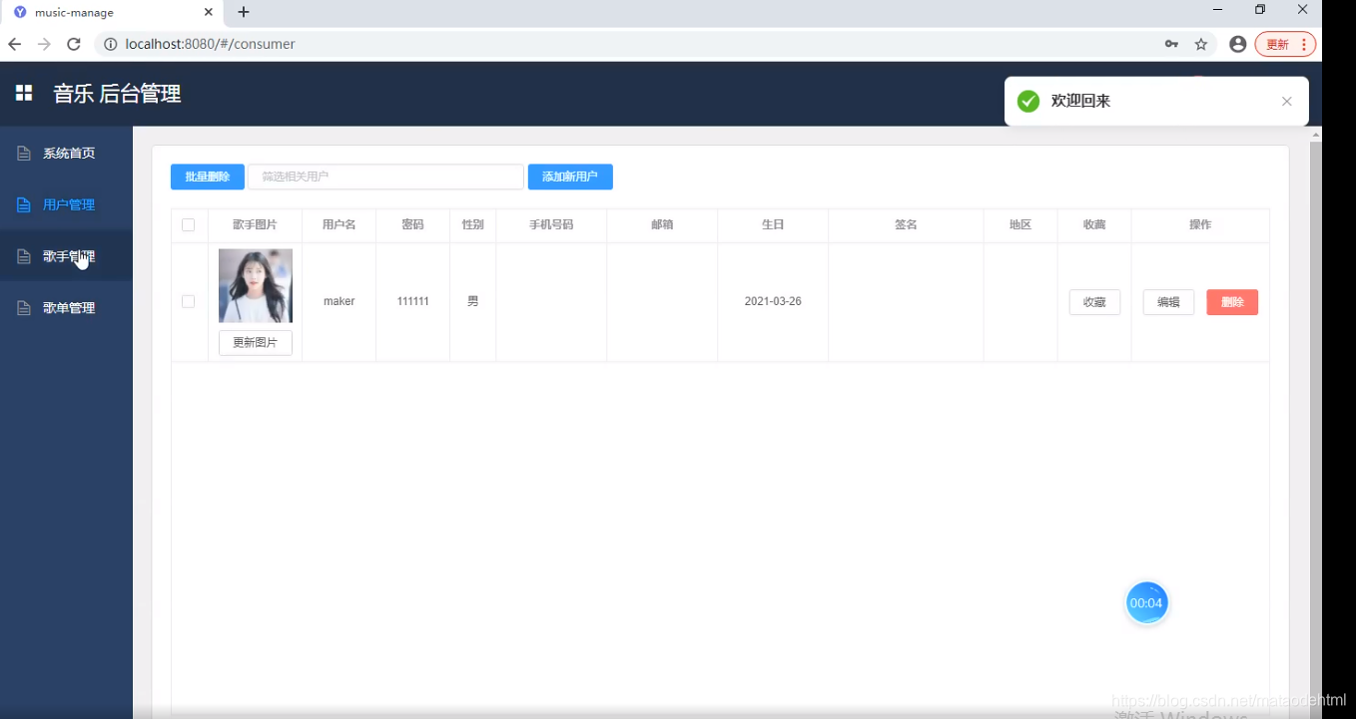This screenshot has height=719, width=1356.
Task: Click the 音乐 后台管理 title text
Action: point(117,94)
